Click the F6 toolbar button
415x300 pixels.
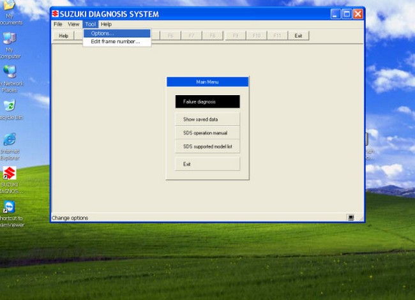click(x=170, y=36)
